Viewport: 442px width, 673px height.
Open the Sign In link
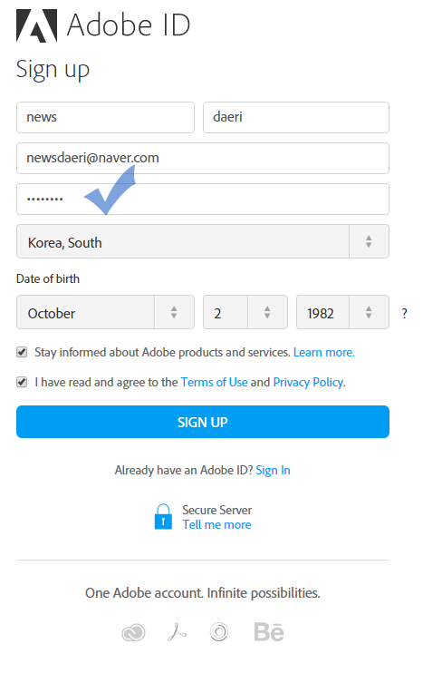(x=274, y=471)
